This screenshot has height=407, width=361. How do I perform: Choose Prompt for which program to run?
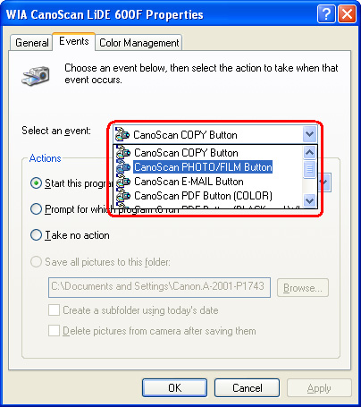[36, 209]
